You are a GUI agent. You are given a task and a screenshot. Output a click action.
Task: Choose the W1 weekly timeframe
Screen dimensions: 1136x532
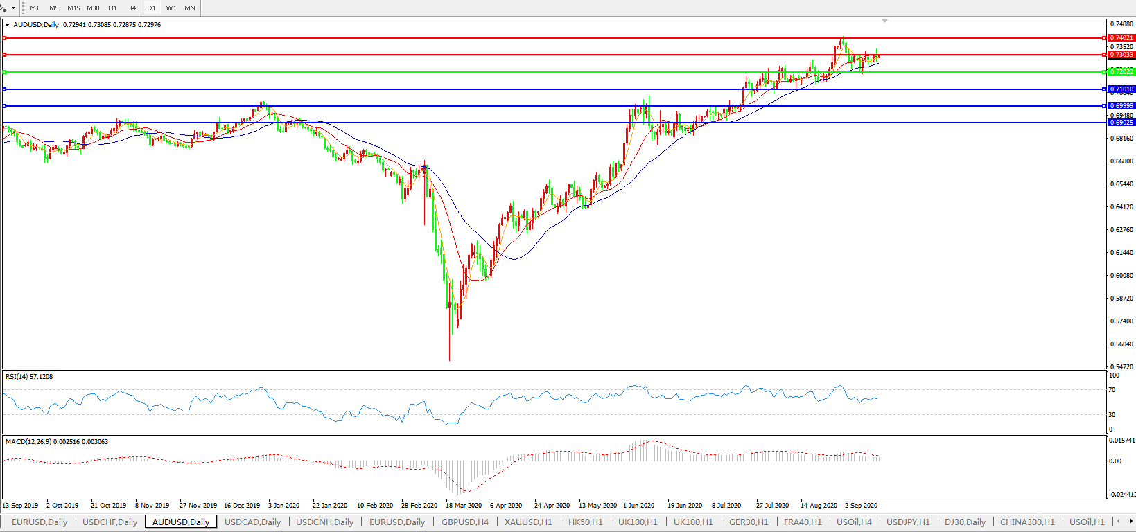point(171,8)
